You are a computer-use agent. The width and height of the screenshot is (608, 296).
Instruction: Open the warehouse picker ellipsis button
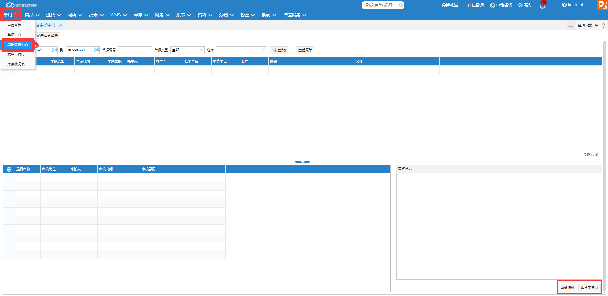264,50
